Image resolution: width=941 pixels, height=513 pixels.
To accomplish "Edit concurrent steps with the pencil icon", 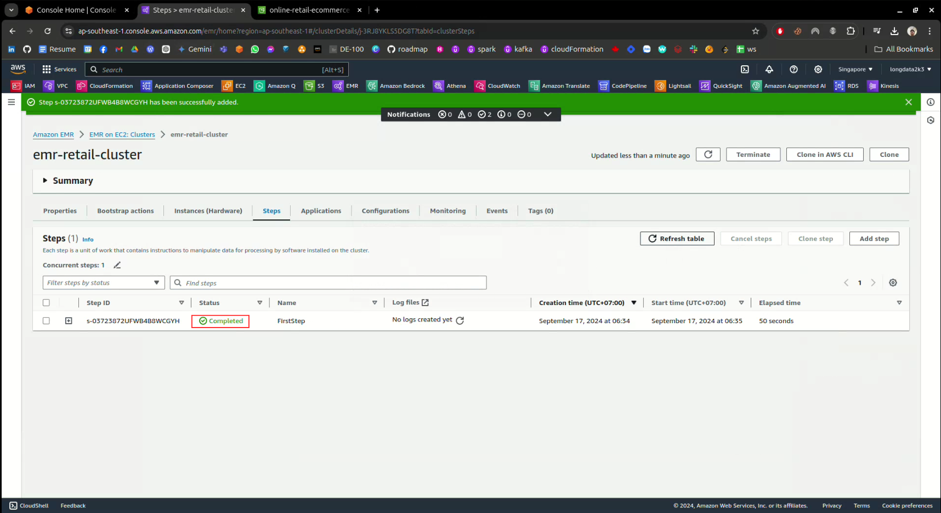I will pos(117,265).
